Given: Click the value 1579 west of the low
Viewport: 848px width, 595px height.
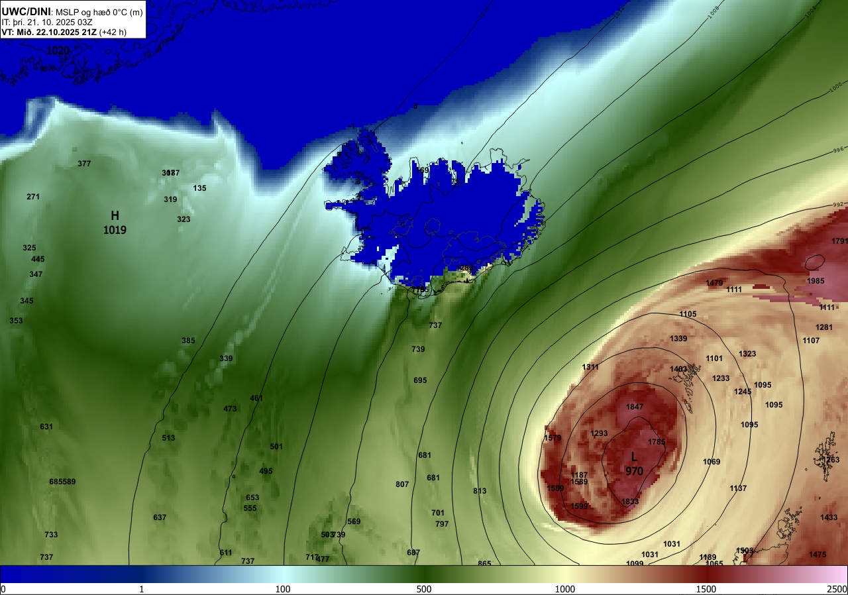Looking at the screenshot, I should click(553, 438).
